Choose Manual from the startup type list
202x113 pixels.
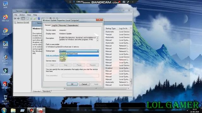(79, 57)
